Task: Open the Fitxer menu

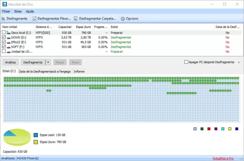Action: click(6, 11)
